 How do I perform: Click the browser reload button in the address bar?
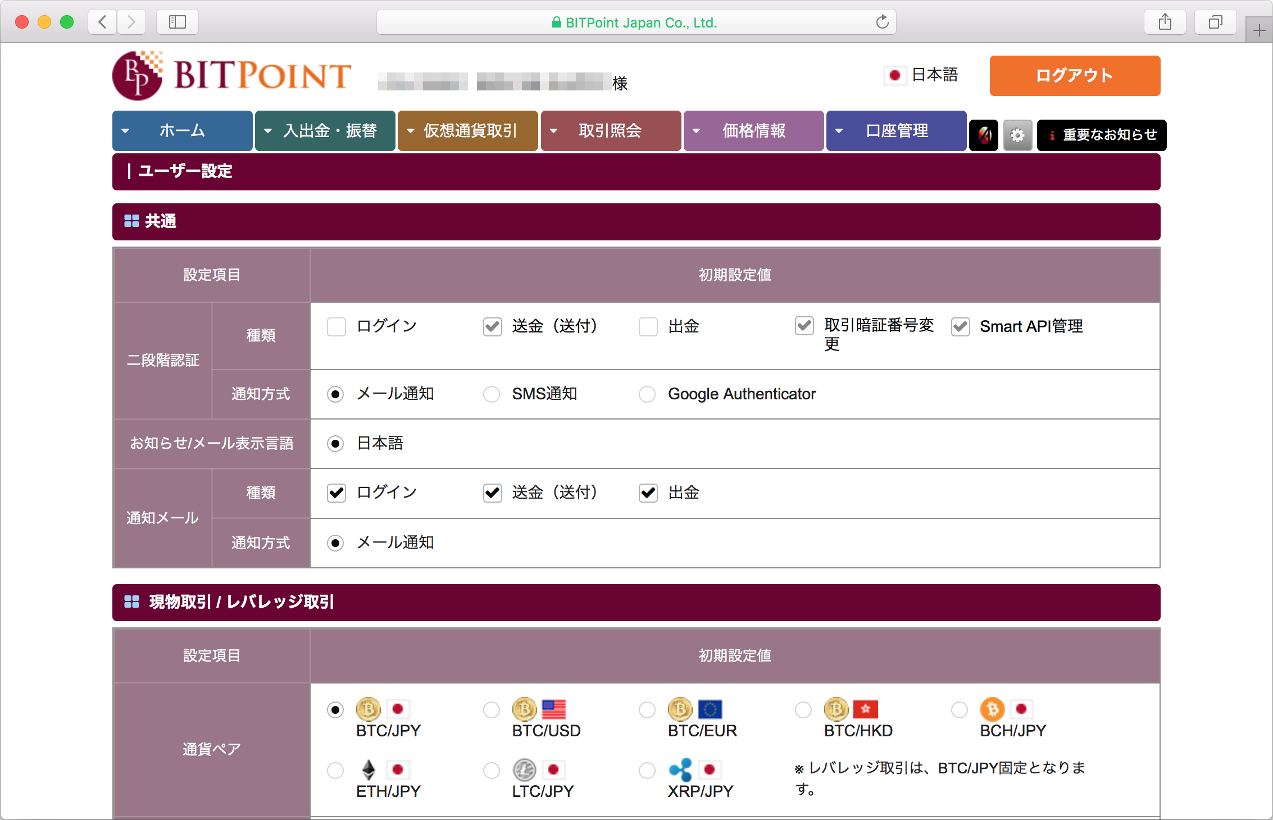(x=881, y=22)
